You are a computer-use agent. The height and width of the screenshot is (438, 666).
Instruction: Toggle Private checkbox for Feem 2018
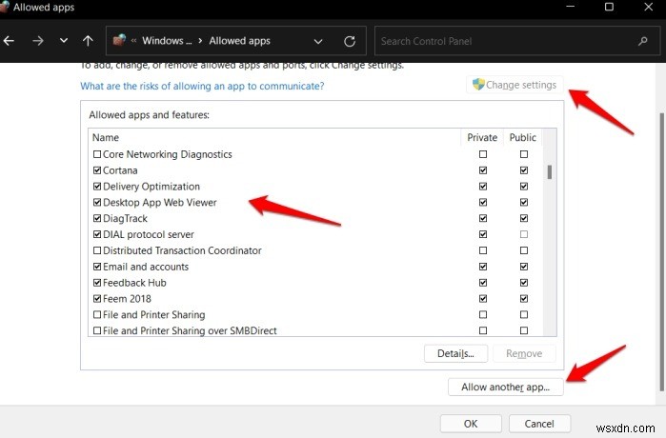coord(482,299)
